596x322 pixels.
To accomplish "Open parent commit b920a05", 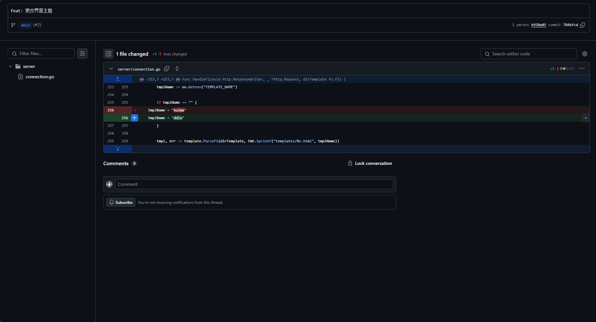I will (x=538, y=25).
